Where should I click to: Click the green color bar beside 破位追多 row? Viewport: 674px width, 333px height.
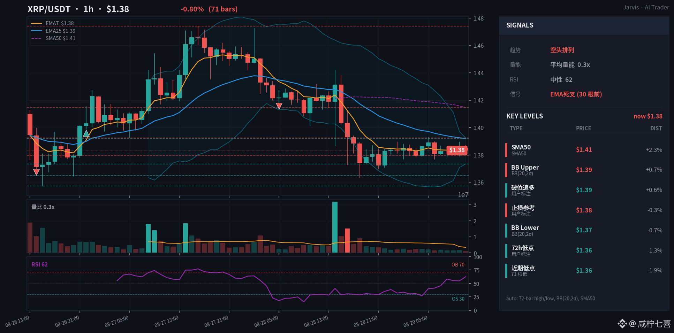506,190
